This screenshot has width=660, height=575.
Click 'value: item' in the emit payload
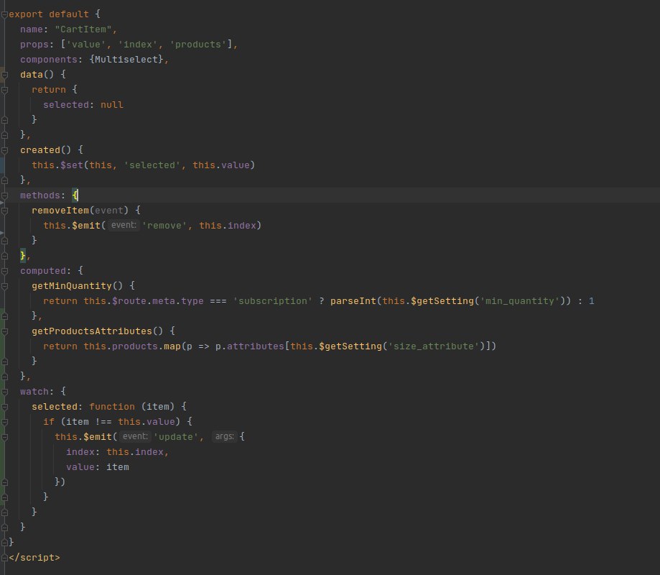98,467
